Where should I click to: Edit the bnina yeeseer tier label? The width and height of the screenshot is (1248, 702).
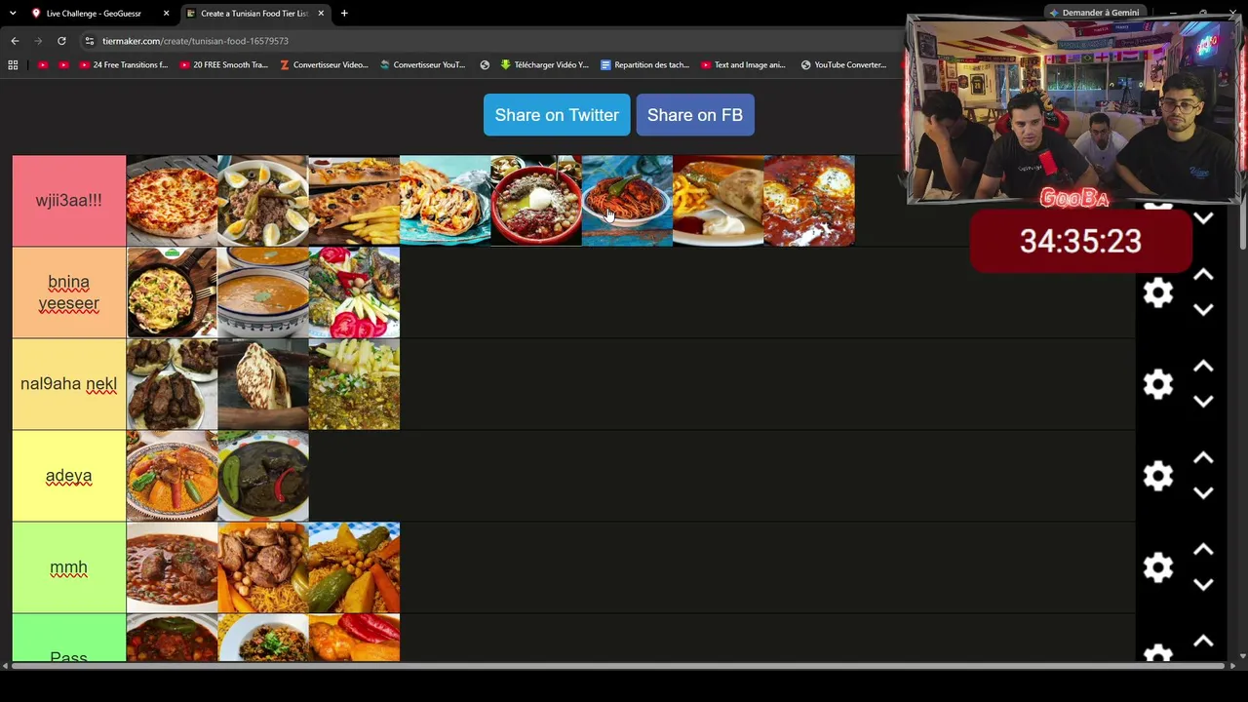pyautogui.click(x=69, y=292)
